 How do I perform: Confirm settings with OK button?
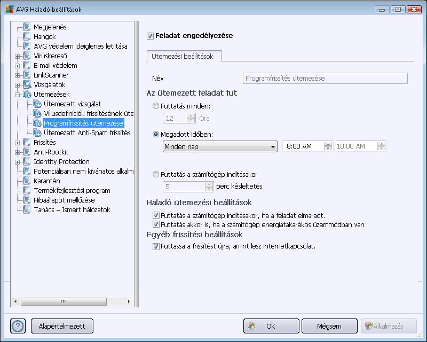click(x=271, y=326)
